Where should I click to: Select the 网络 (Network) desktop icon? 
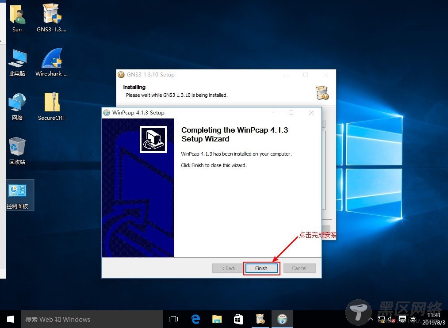coord(17,107)
